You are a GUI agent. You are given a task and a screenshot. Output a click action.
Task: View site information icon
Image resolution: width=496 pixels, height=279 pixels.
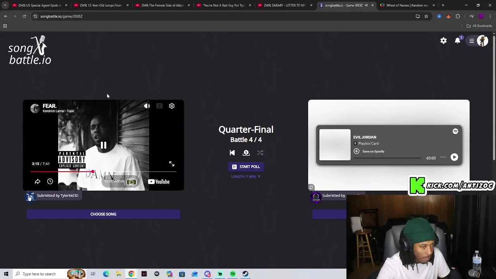point(35,16)
